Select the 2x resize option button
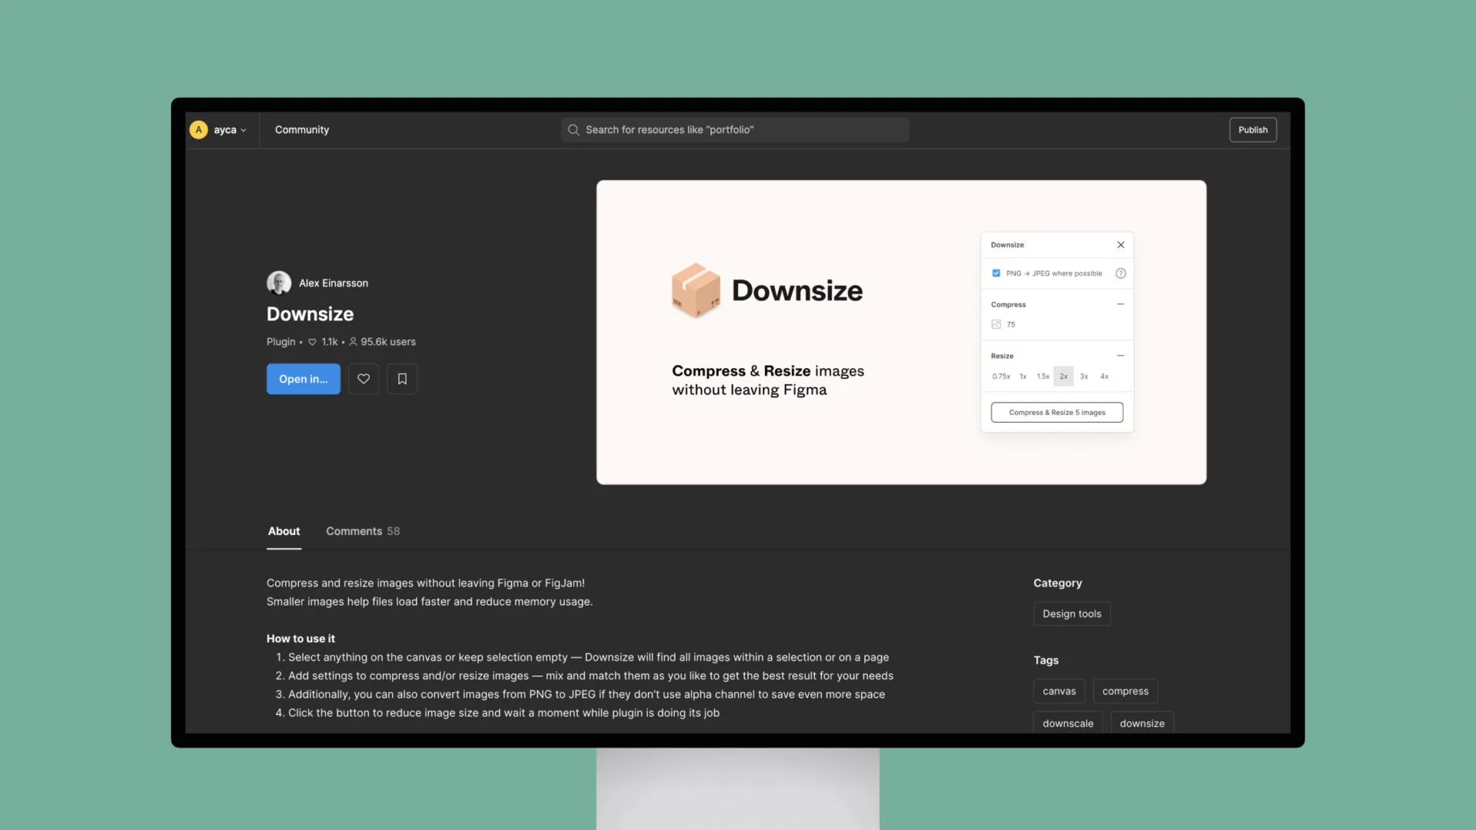Screen dimensions: 1476x830 1063,376
